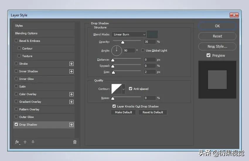Uncheck the Drop Shadow checkbox
Viewport: 249px width, 161px height.
pos(16,124)
